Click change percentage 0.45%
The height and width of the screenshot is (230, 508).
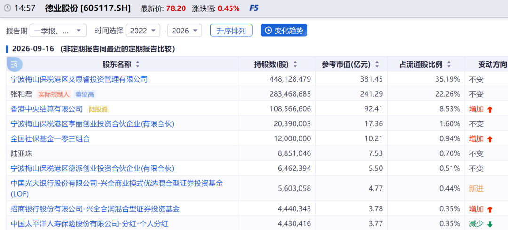(x=229, y=8)
